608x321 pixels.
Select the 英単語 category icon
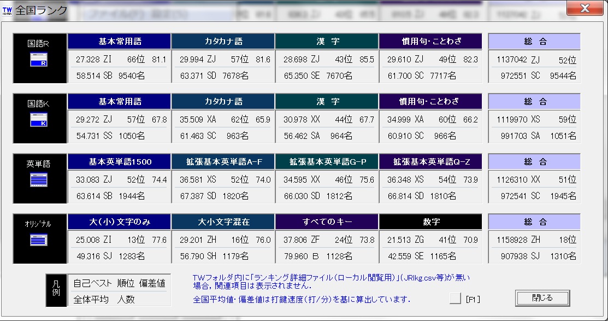coord(39,180)
